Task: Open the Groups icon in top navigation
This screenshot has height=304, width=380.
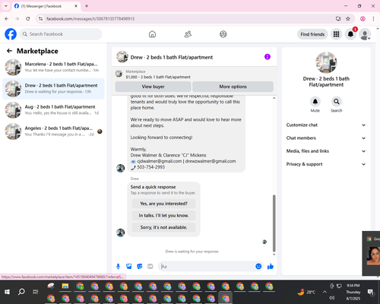Action: point(223,34)
